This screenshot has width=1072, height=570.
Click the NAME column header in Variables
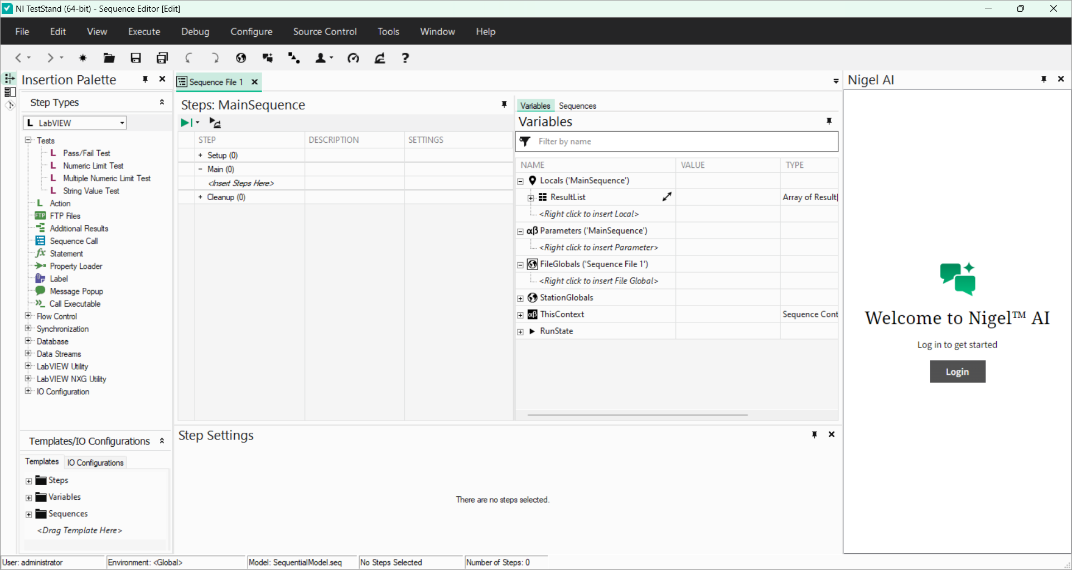[x=596, y=165]
